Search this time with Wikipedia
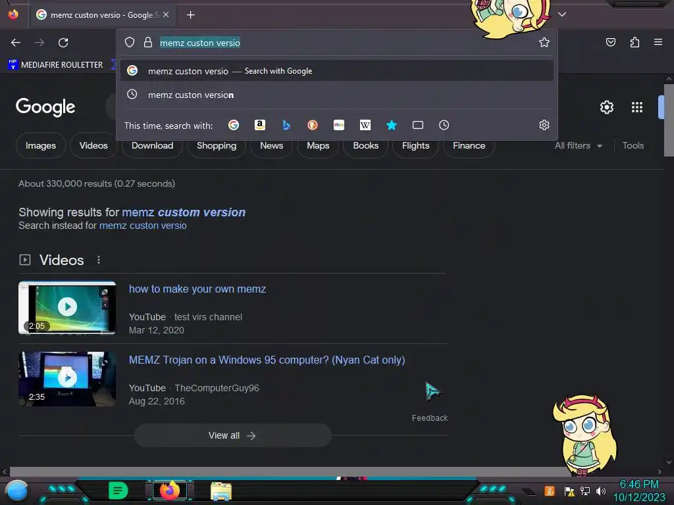Viewport: 674px width, 505px height. [365, 125]
